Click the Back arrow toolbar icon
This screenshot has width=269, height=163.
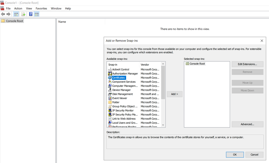pyautogui.click(x=3, y=14)
